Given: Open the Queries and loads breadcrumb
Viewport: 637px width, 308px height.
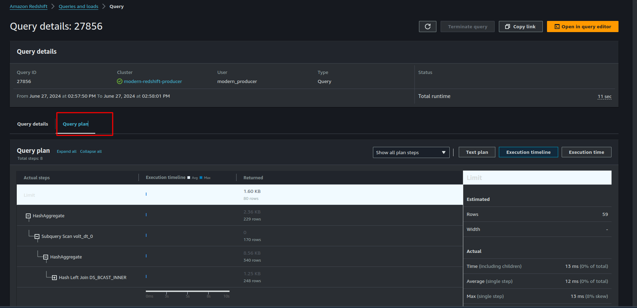Looking at the screenshot, I should click(78, 7).
